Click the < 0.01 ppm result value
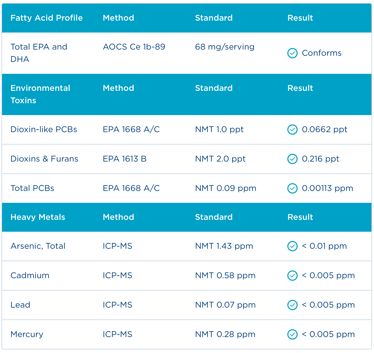Screen dimensions: 374x353 point(324,246)
